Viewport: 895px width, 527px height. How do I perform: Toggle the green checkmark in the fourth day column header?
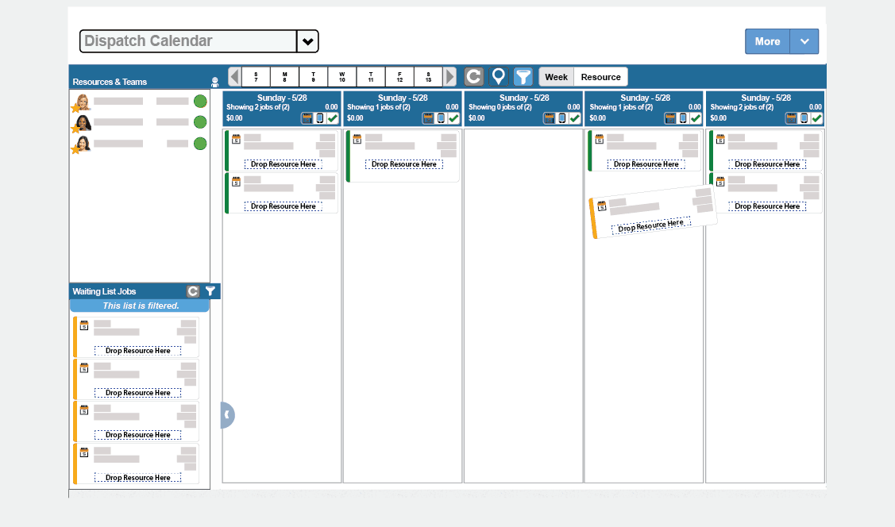coord(696,118)
